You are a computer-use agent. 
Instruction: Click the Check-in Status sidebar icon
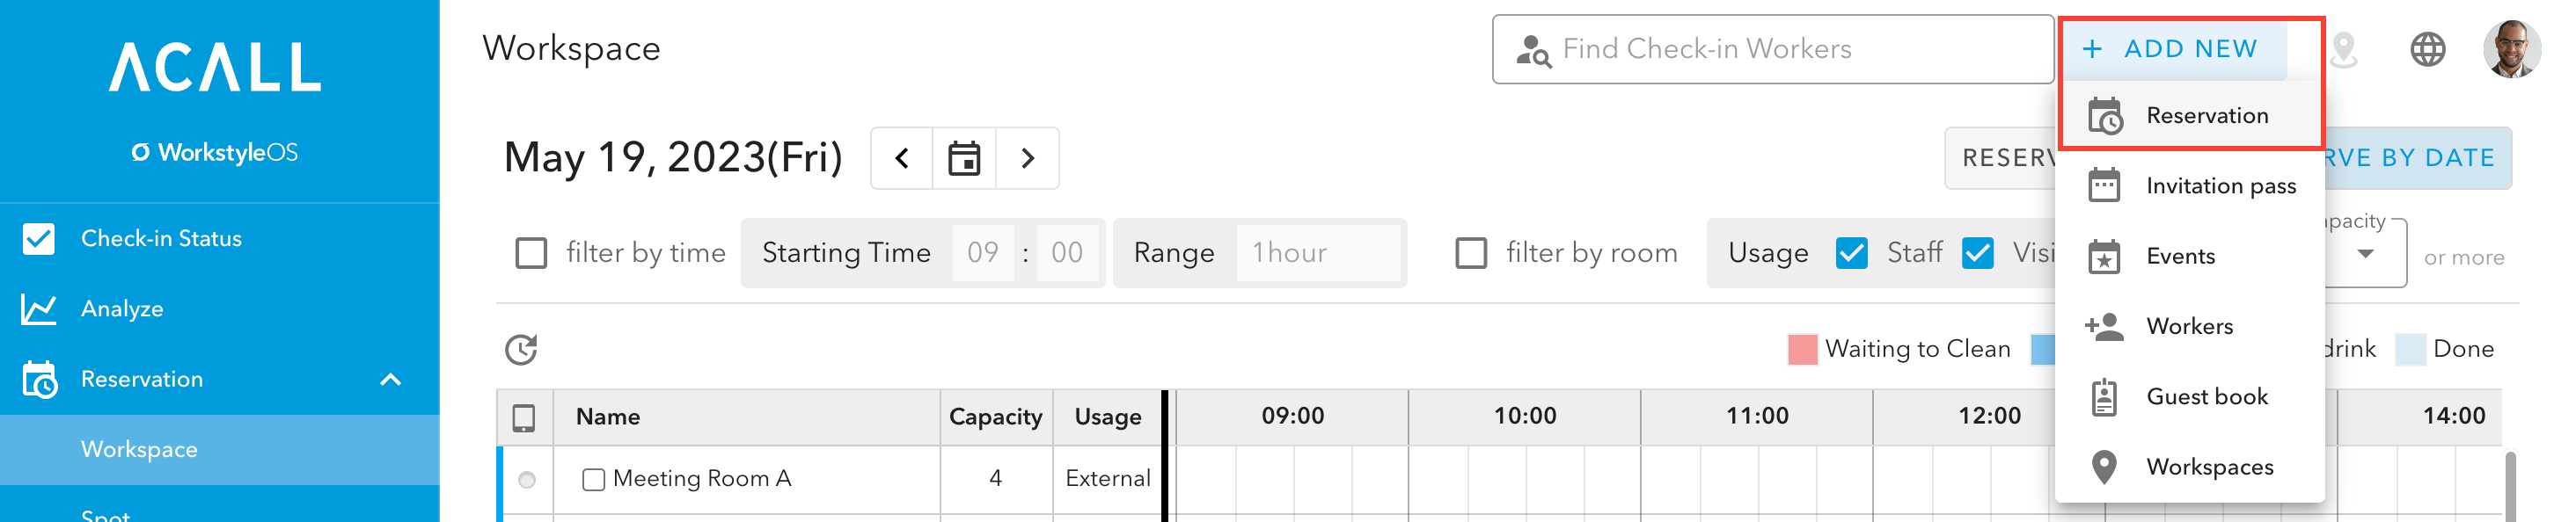pos(39,238)
